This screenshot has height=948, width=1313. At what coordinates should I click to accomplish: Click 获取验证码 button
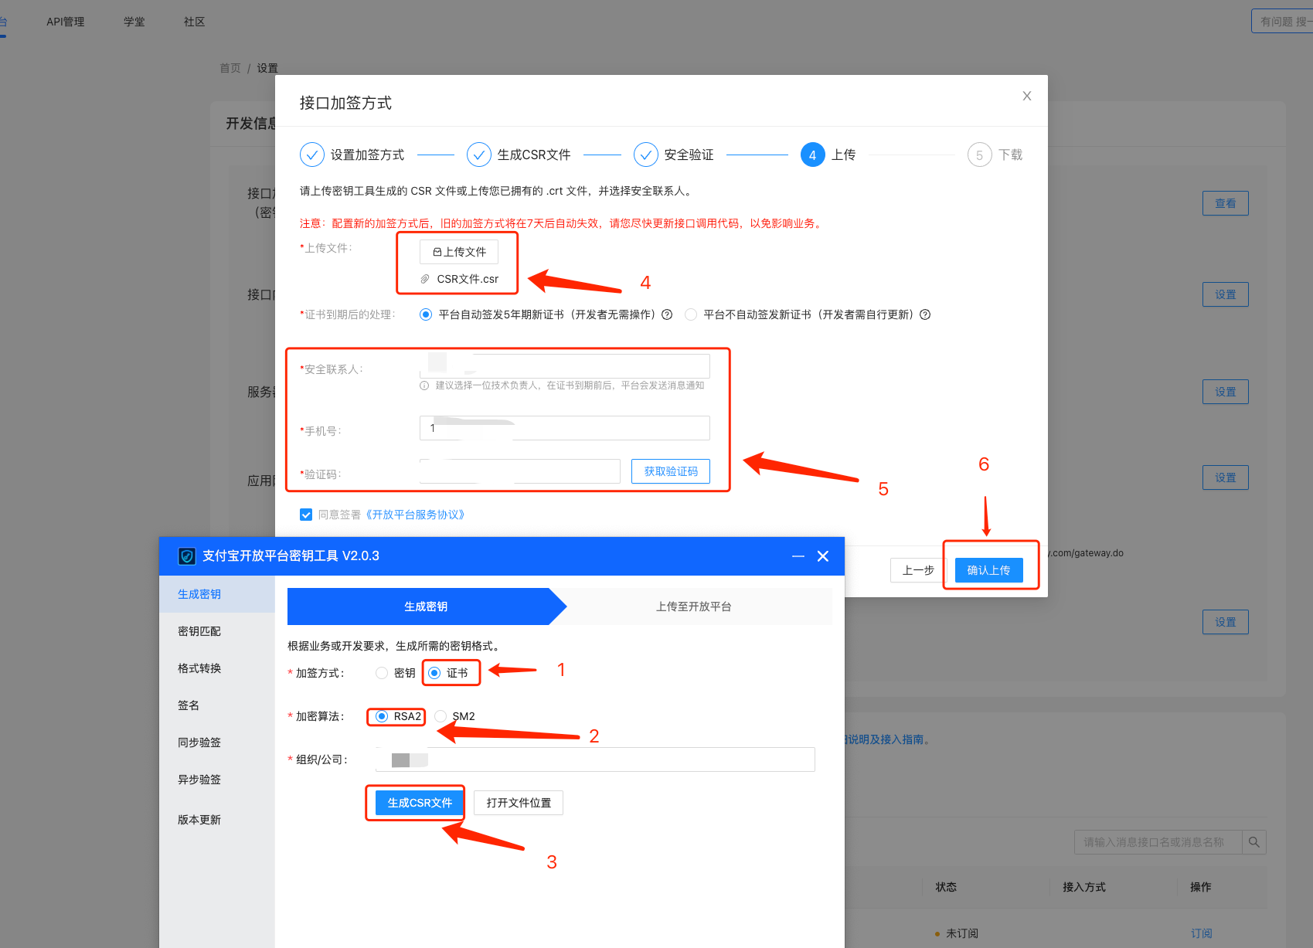(x=671, y=471)
